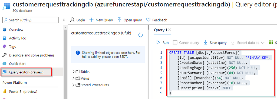Click the Diagnose and solve problems wrench icon

point(5,55)
